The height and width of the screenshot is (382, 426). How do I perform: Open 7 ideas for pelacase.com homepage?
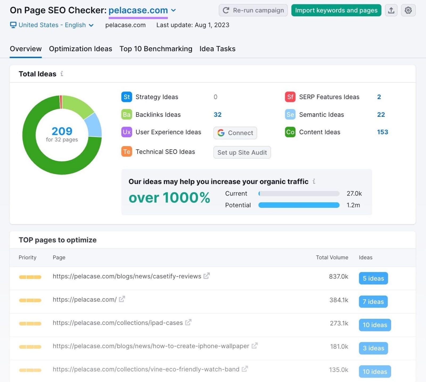[x=373, y=302]
